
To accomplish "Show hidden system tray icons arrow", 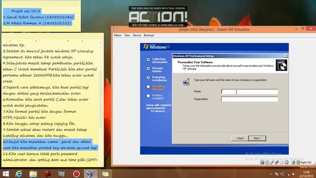I will [x=271, y=174].
